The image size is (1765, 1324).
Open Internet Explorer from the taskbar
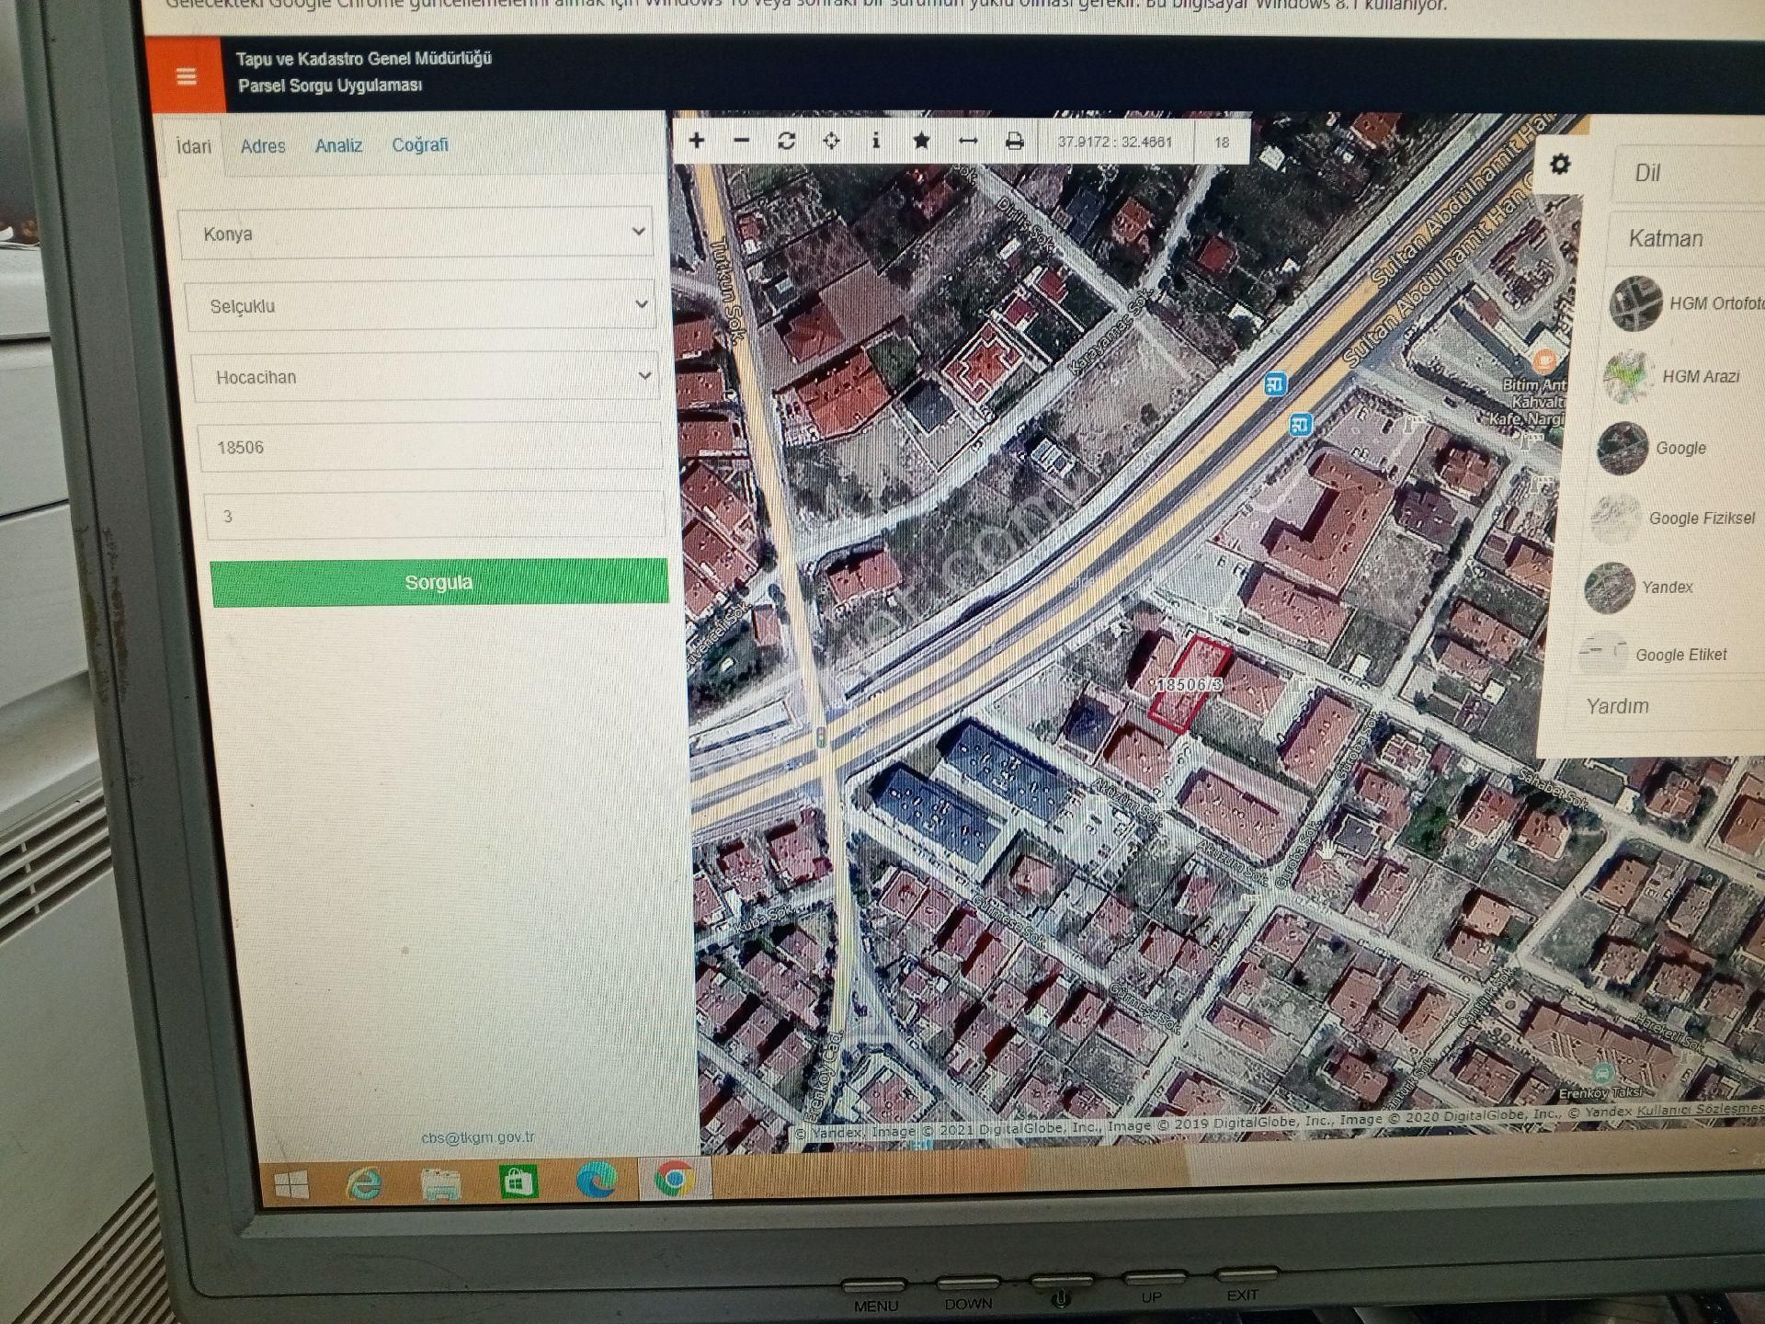364,1183
